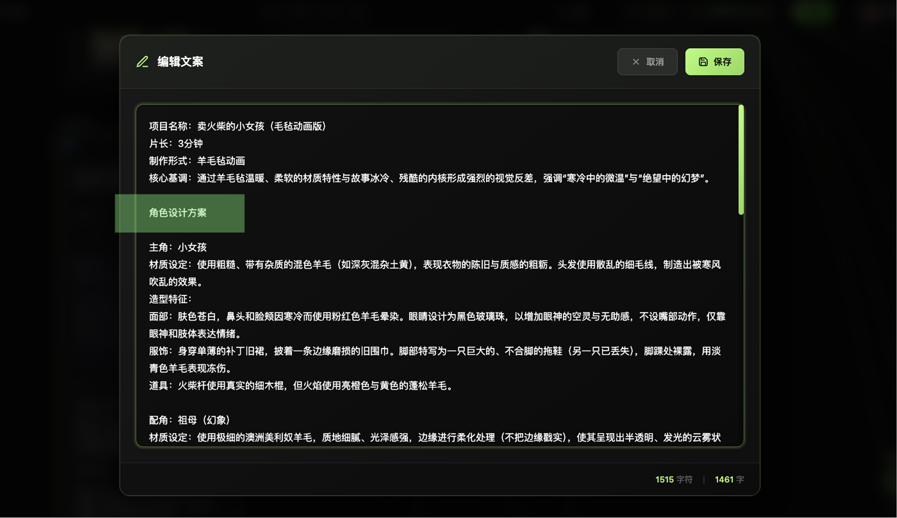Click the 制作形式: 羊毛毡动画 line

(196, 161)
